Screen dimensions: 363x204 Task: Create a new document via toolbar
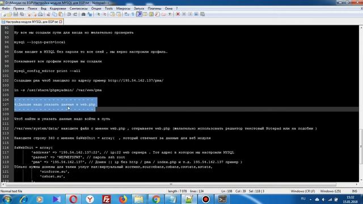point(4,14)
